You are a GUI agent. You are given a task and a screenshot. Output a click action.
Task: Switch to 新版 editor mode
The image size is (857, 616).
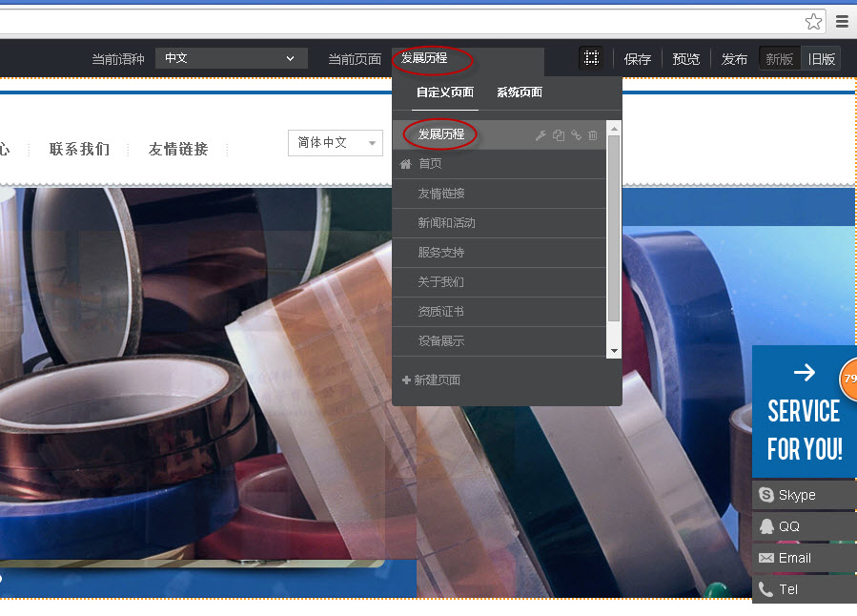coord(779,58)
